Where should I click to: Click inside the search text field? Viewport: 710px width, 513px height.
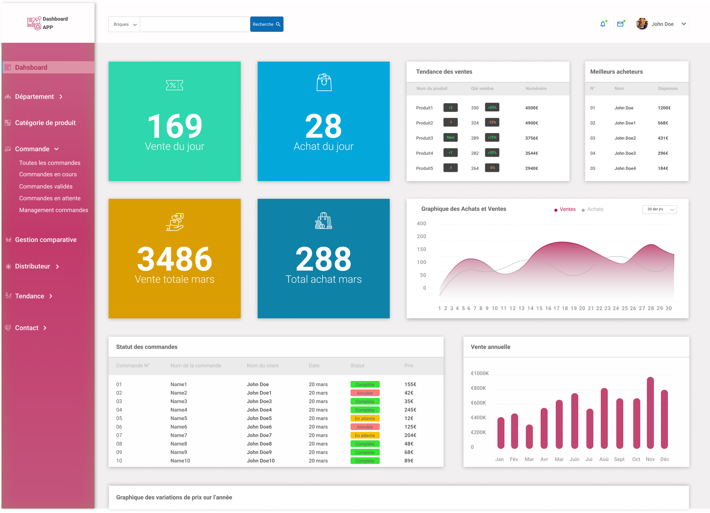pos(195,24)
